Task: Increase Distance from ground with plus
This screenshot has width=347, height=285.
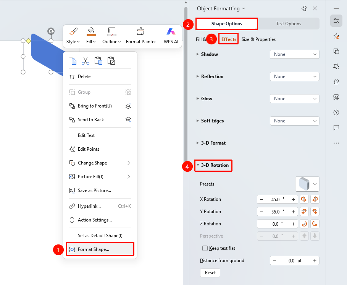Action: 315,261
